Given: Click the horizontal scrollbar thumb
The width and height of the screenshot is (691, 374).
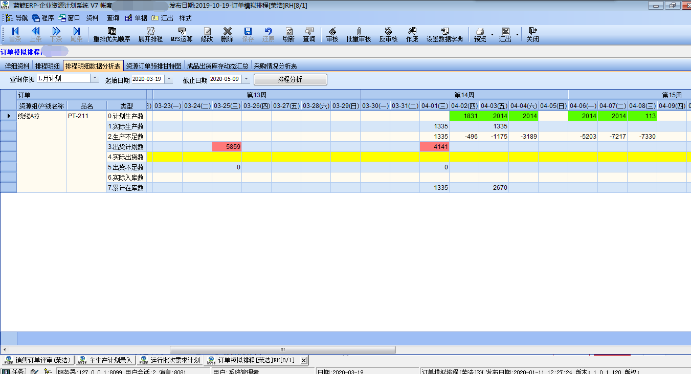Looking at the screenshot, I should pyautogui.click(x=282, y=349).
